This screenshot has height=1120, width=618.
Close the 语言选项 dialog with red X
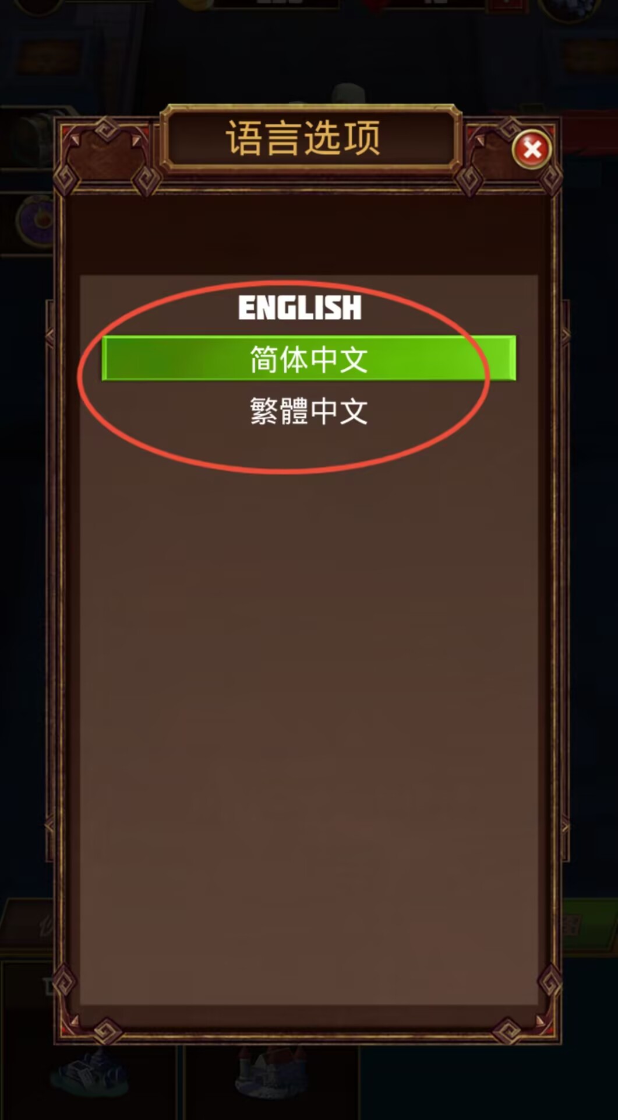click(x=532, y=149)
